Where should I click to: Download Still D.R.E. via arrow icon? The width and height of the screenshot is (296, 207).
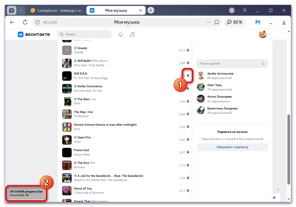tap(188, 76)
